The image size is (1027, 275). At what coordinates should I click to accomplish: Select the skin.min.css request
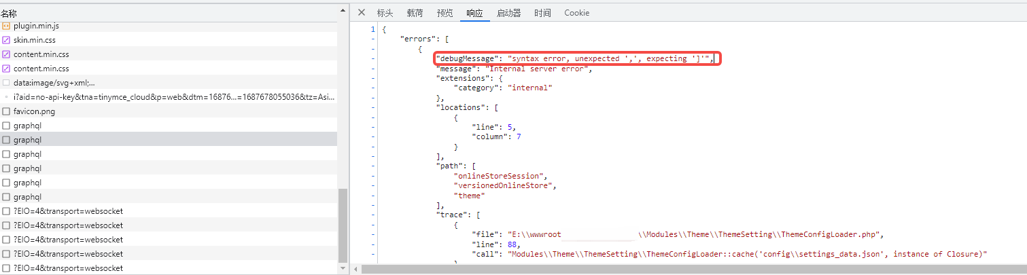[x=169, y=40]
